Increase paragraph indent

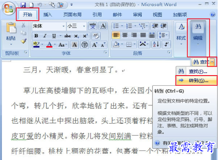click(x=163, y=26)
